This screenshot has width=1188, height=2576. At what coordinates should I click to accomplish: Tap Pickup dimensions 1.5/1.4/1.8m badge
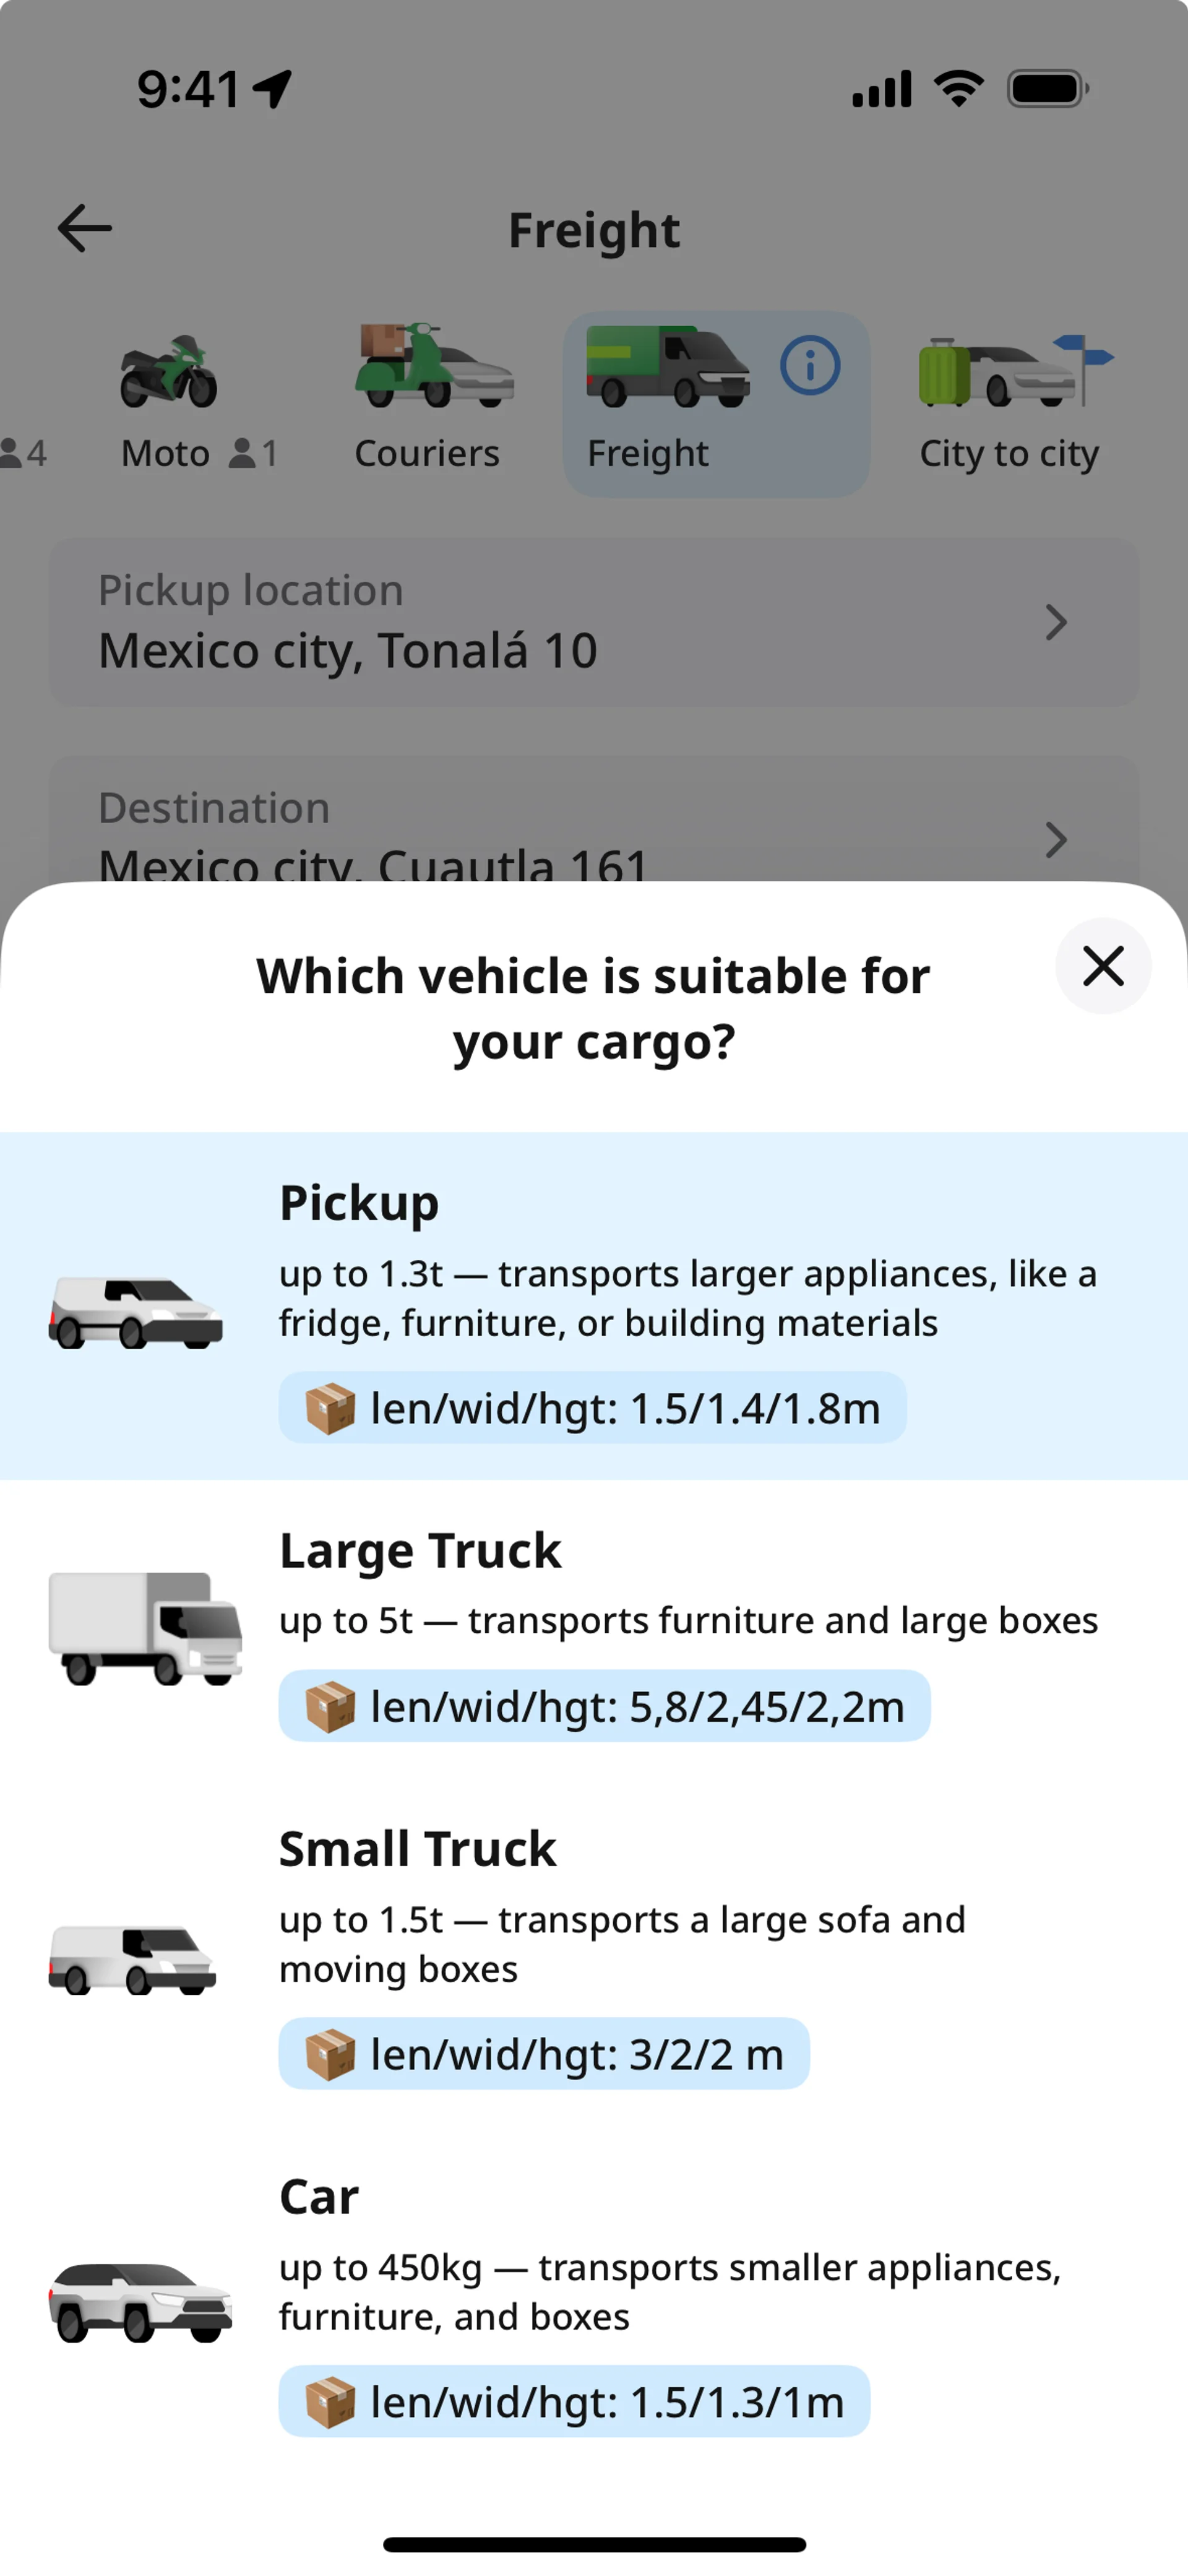point(592,1408)
